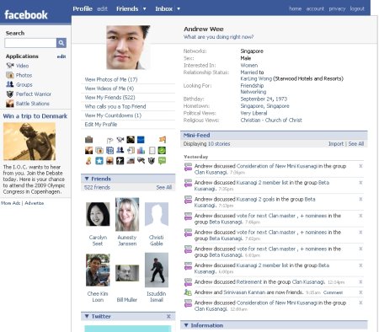Image resolution: width=379 pixels, height=332 pixels.
Task: Open the Video application icon
Action: (x=10, y=66)
